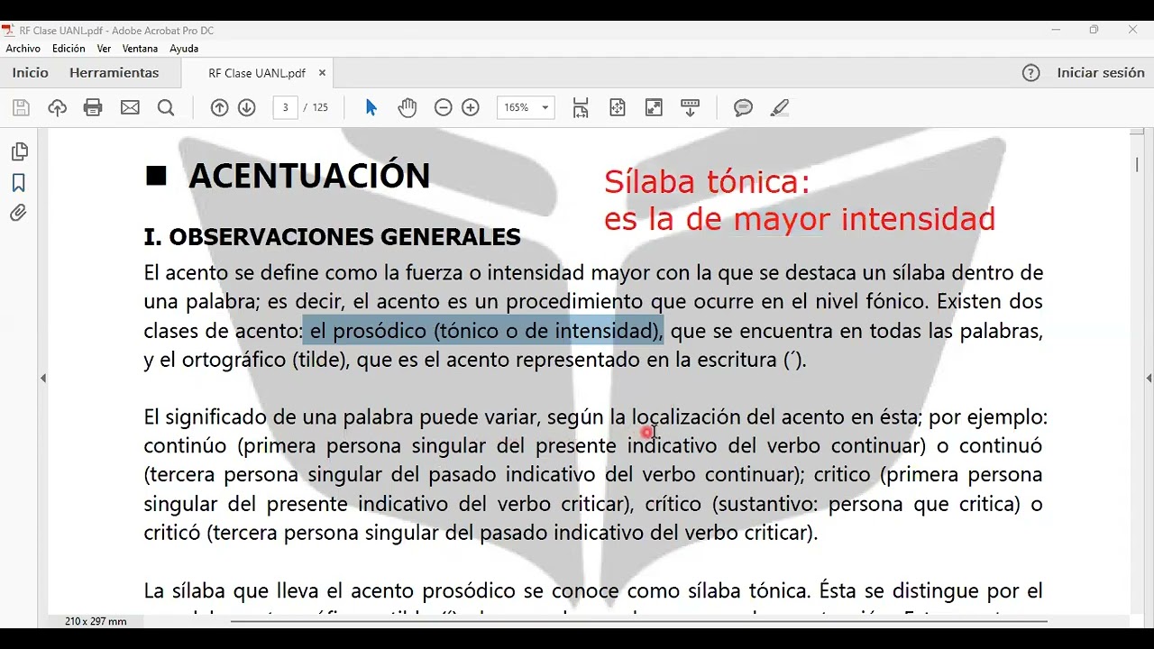Select the arrow selection tool
The image size is (1154, 649).
(x=371, y=108)
